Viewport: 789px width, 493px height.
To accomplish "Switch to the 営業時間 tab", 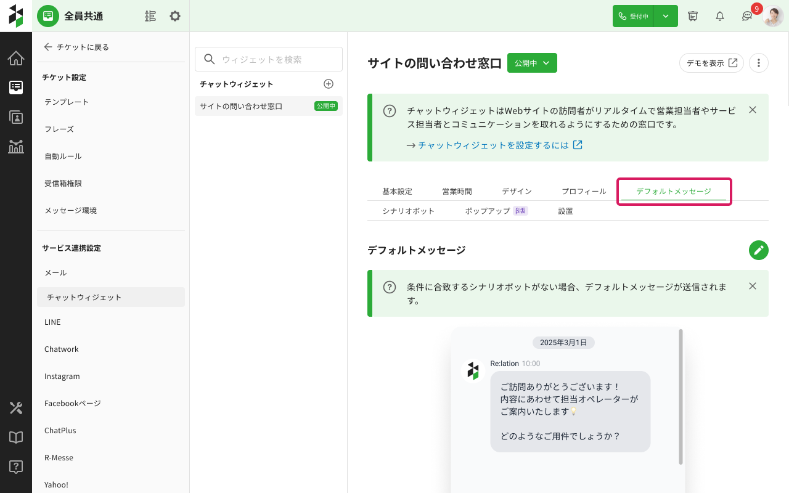I will [457, 192].
